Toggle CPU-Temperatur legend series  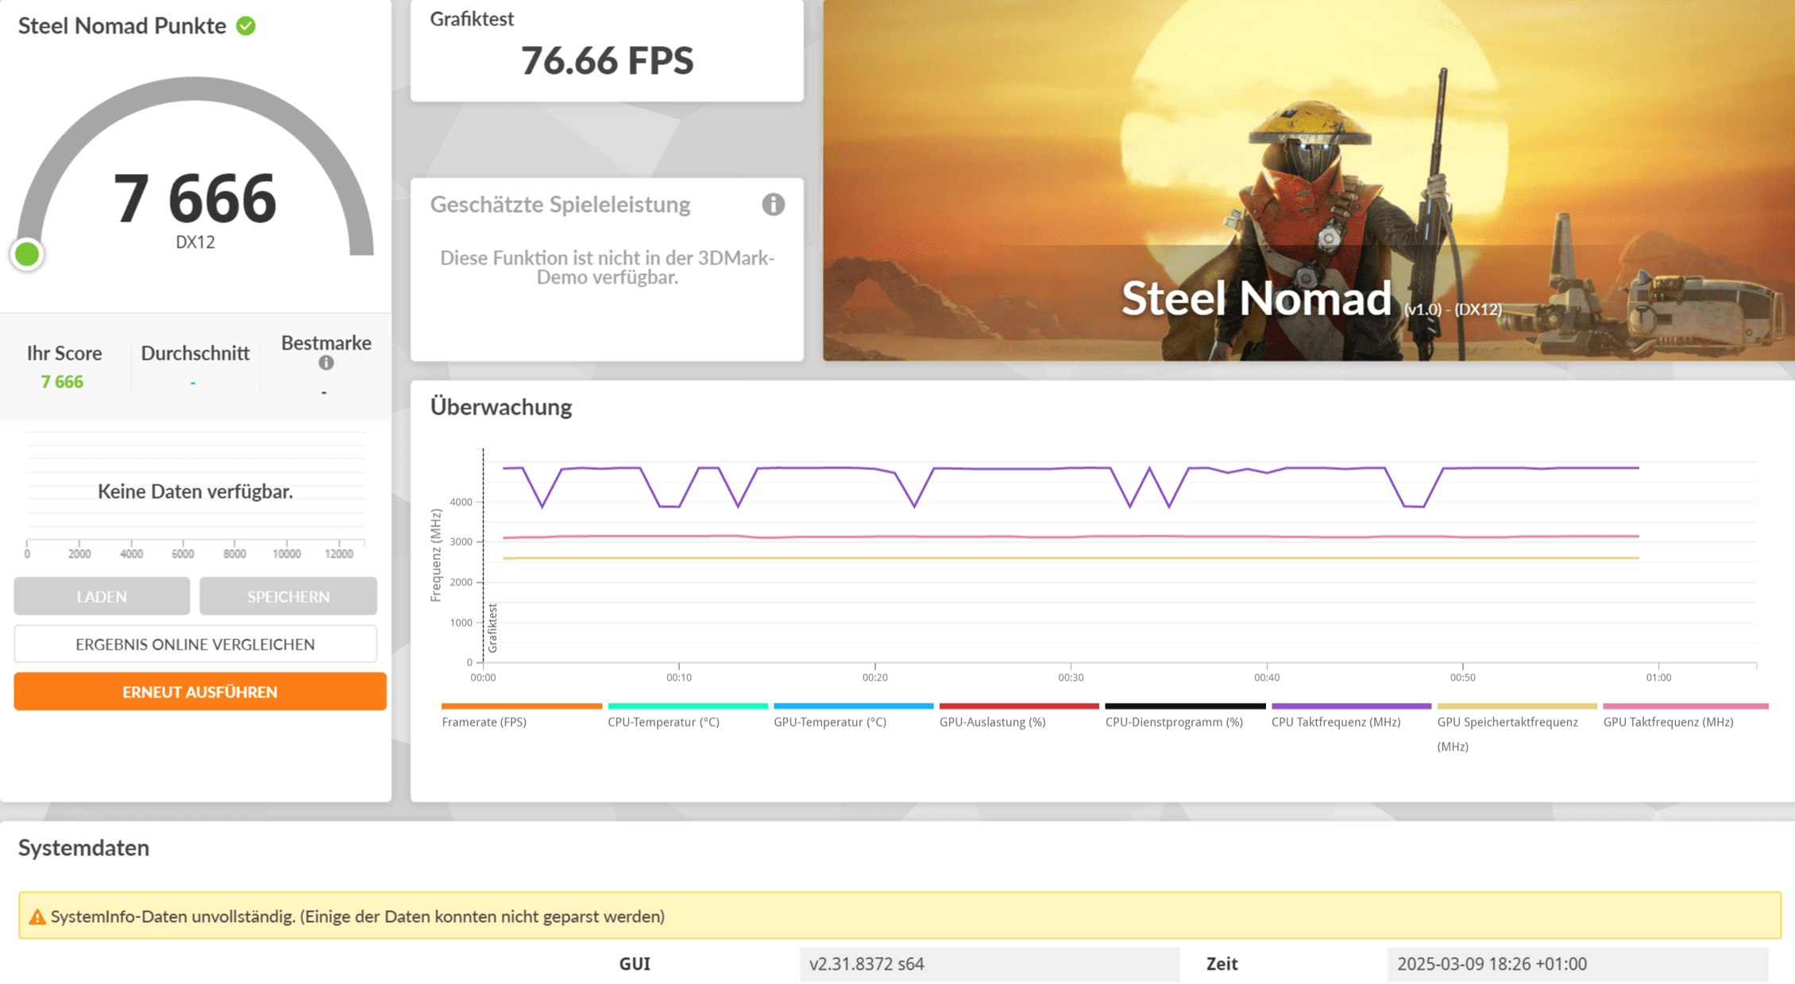663,722
